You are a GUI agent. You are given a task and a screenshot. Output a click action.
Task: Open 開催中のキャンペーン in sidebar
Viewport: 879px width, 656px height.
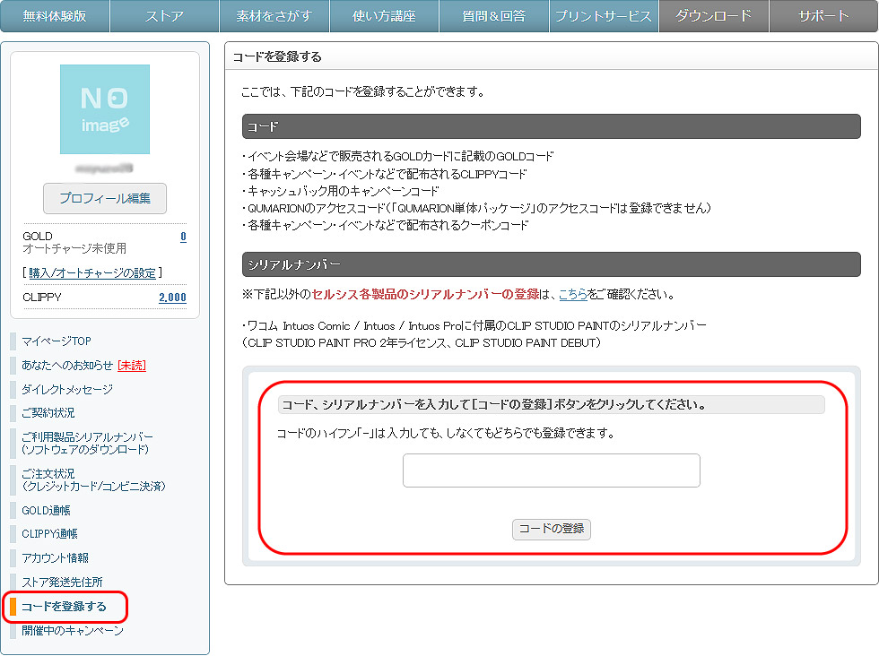click(x=73, y=631)
